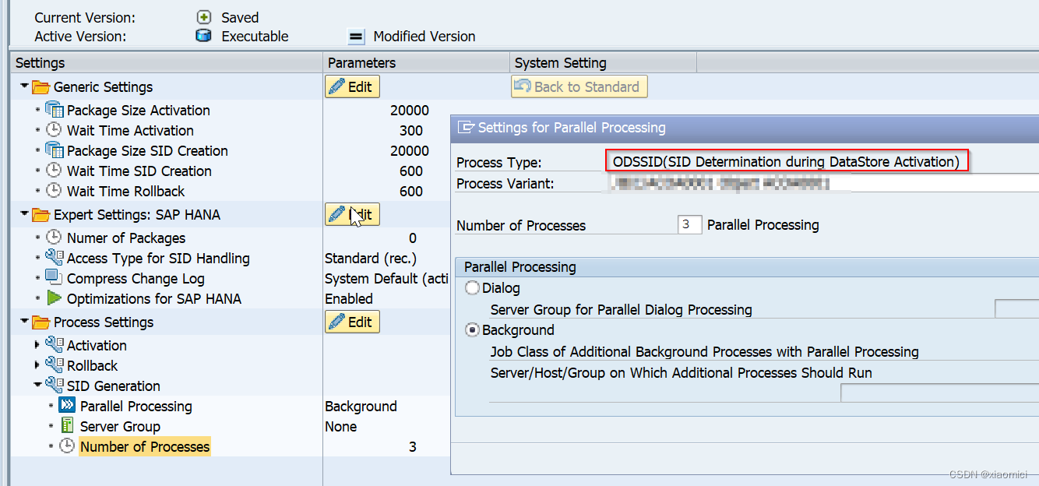The height and width of the screenshot is (486, 1039).
Task: Click the Access Type for SID Handling icon
Action: pos(54,259)
